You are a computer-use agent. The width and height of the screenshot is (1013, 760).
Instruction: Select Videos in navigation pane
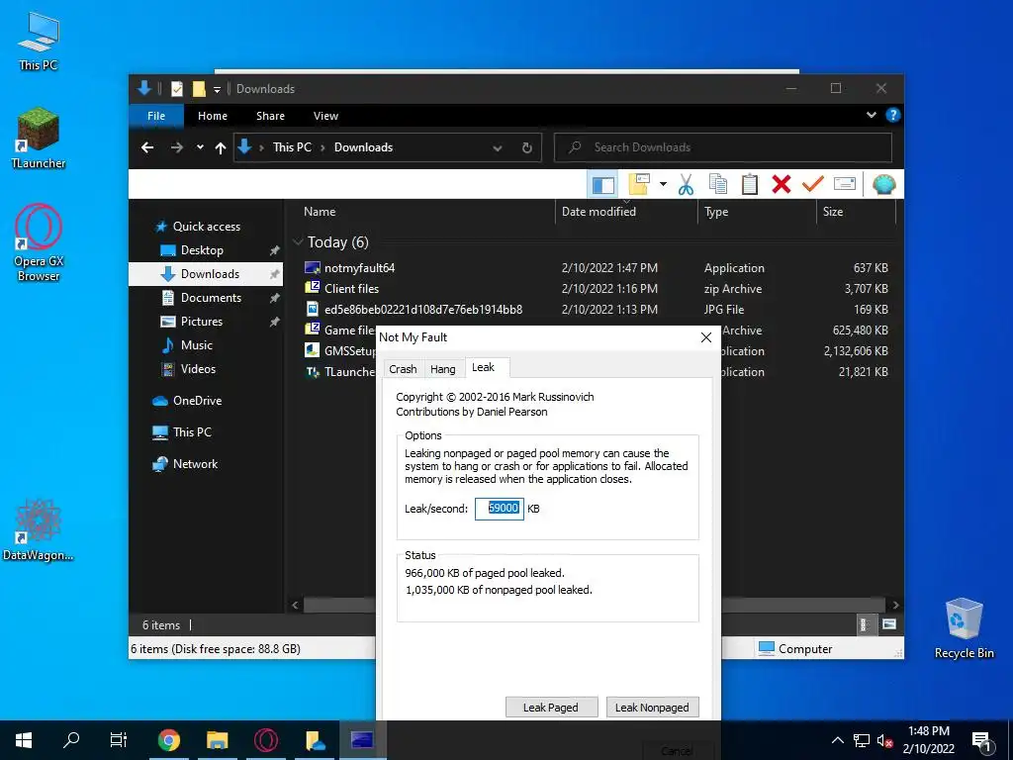[x=198, y=369]
